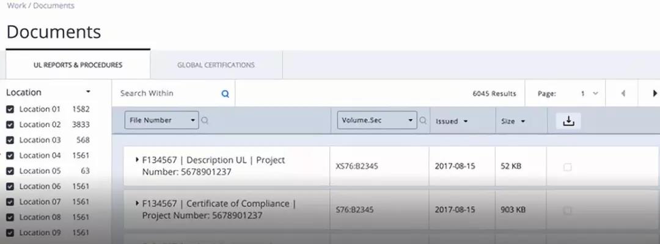This screenshot has height=244, width=660.
Task: Collapse the Location filter section
Action: pos(88,92)
